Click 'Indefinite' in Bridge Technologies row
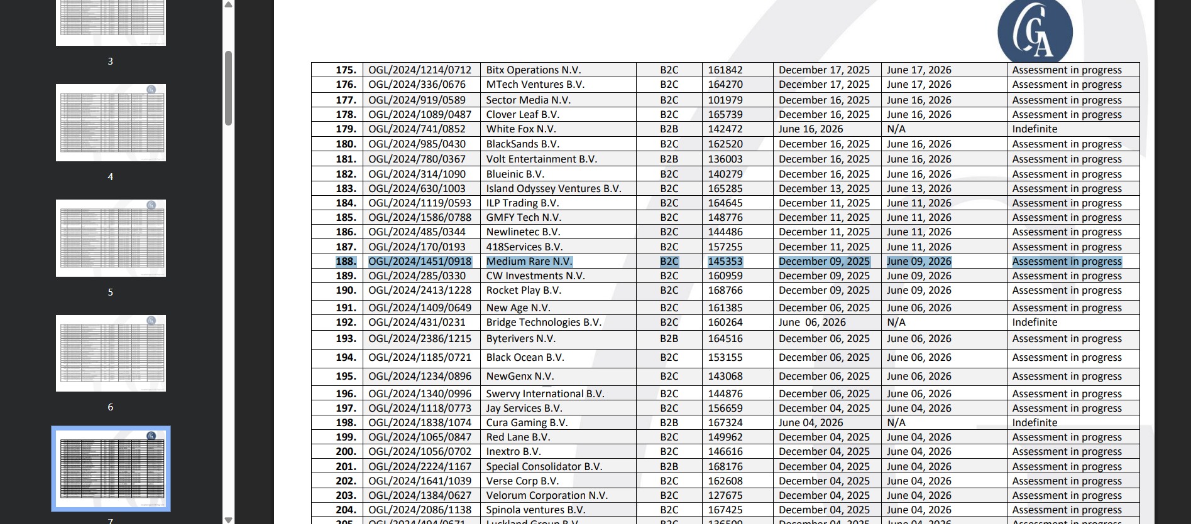The height and width of the screenshot is (524, 1191). click(1035, 323)
